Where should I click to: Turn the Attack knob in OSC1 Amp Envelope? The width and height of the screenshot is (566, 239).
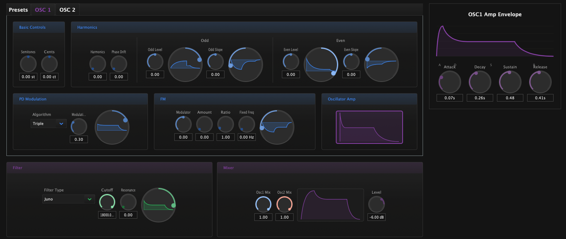[x=449, y=81]
